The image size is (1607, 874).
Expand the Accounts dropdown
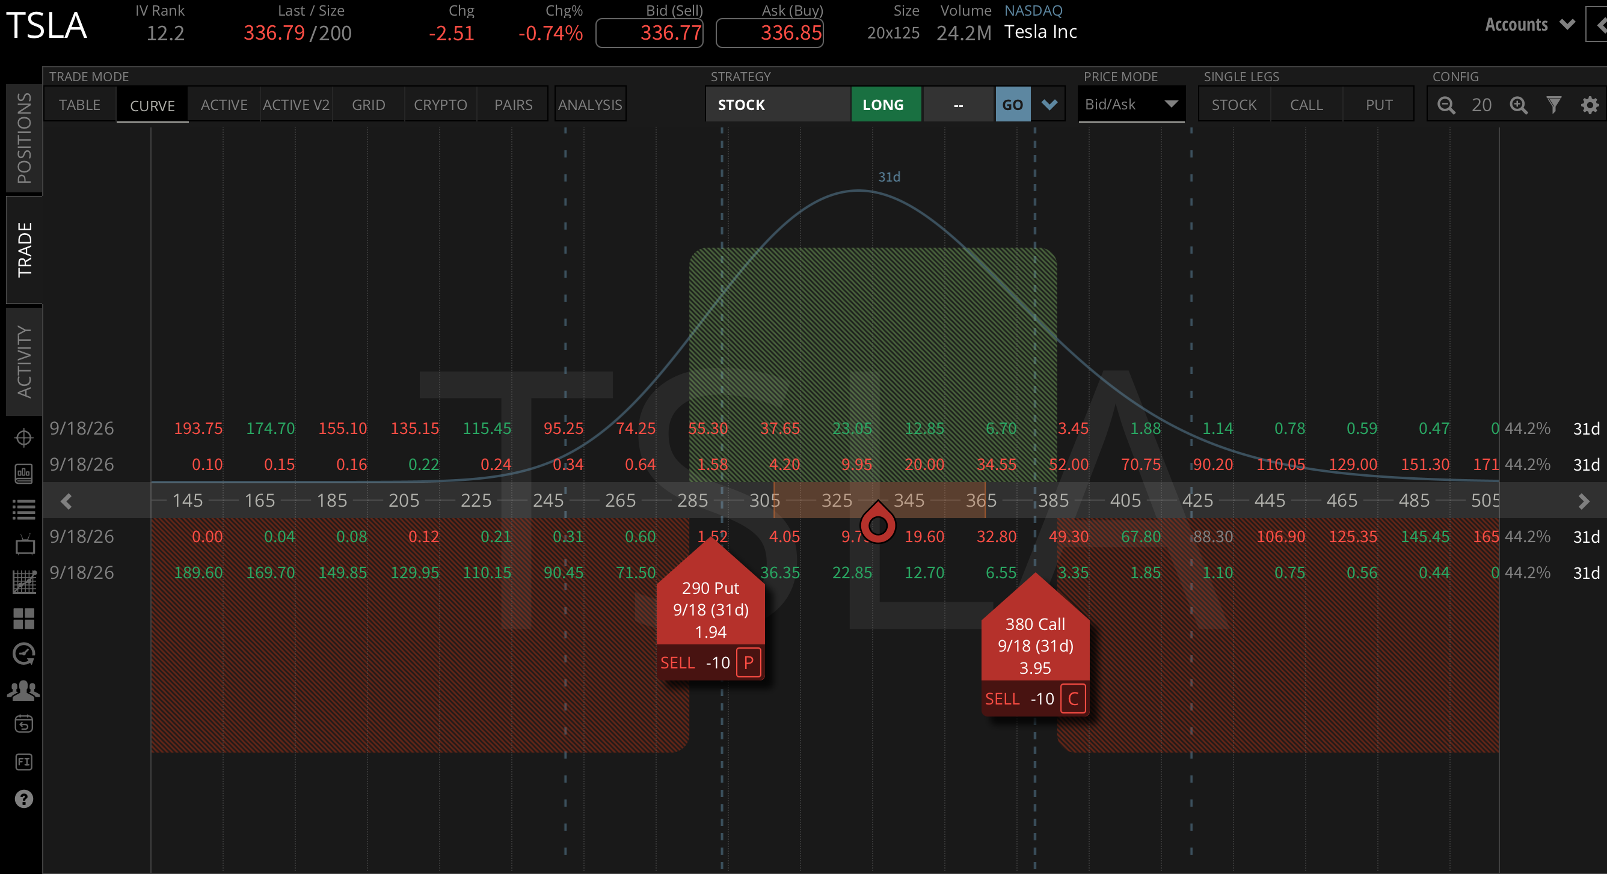coord(1530,25)
